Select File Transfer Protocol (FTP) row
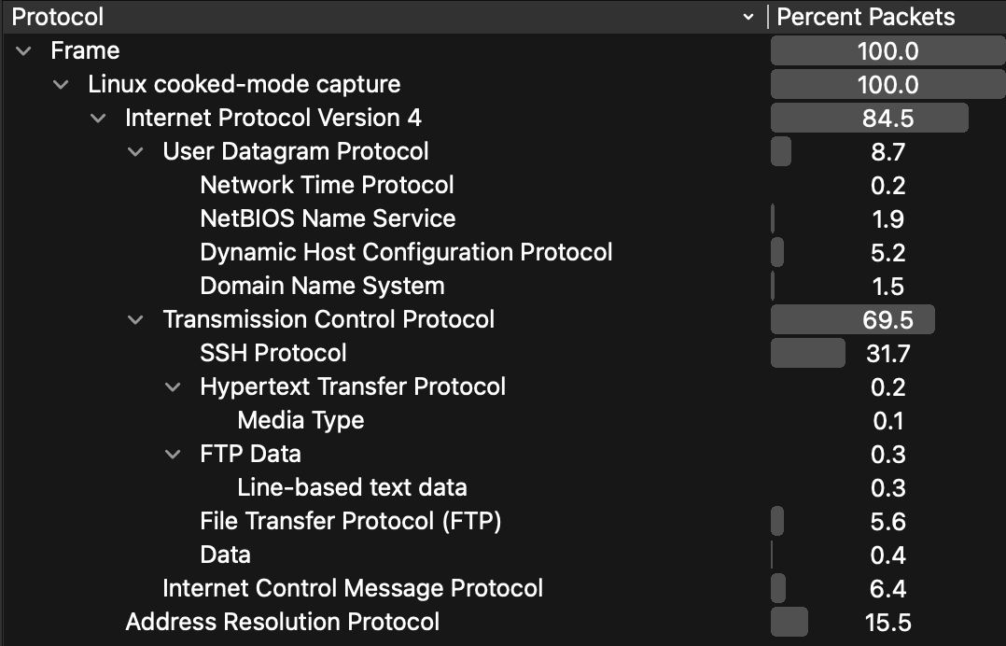Image resolution: width=1006 pixels, height=646 pixels. [x=351, y=522]
